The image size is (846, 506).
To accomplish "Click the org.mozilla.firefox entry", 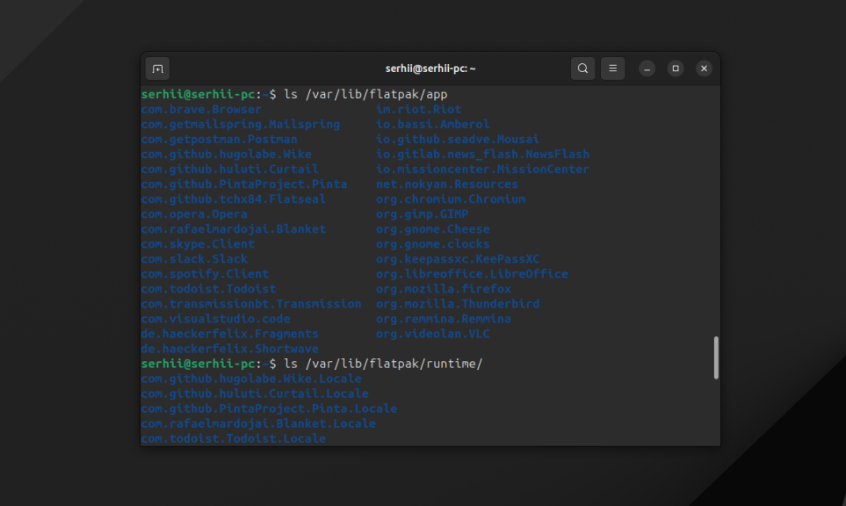I will tap(444, 289).
